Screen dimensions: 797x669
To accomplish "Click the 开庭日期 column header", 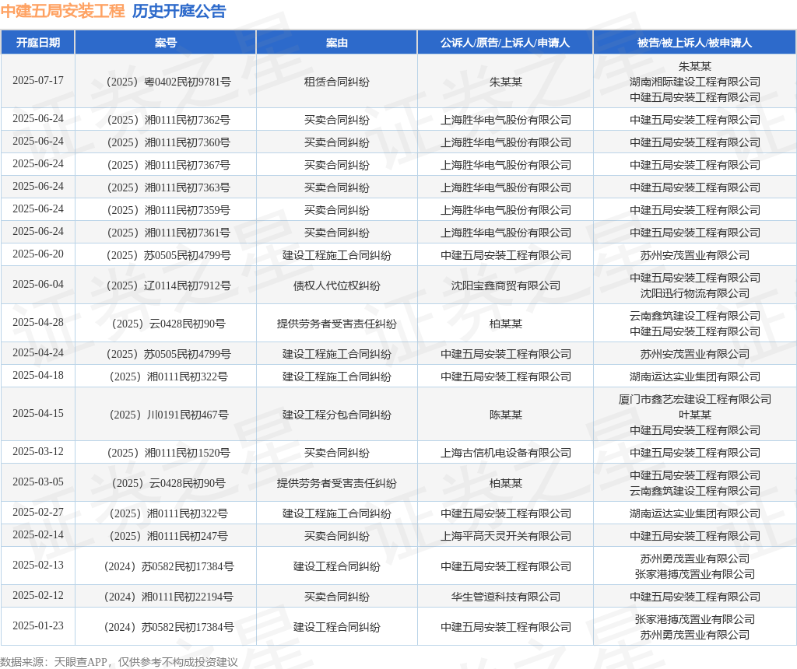I will coord(38,43).
